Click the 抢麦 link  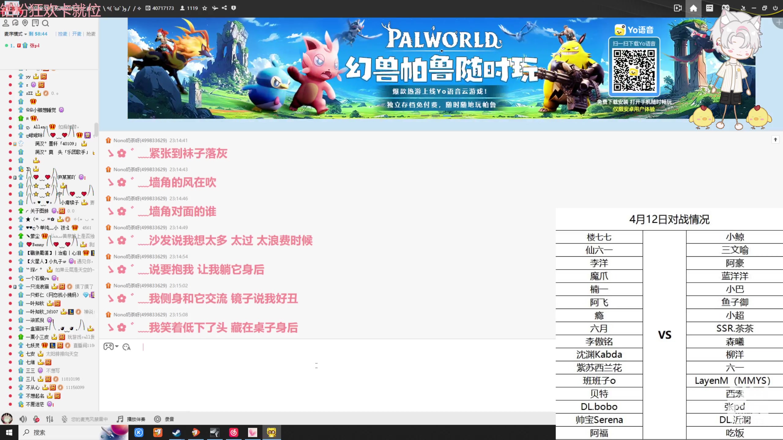coord(91,34)
